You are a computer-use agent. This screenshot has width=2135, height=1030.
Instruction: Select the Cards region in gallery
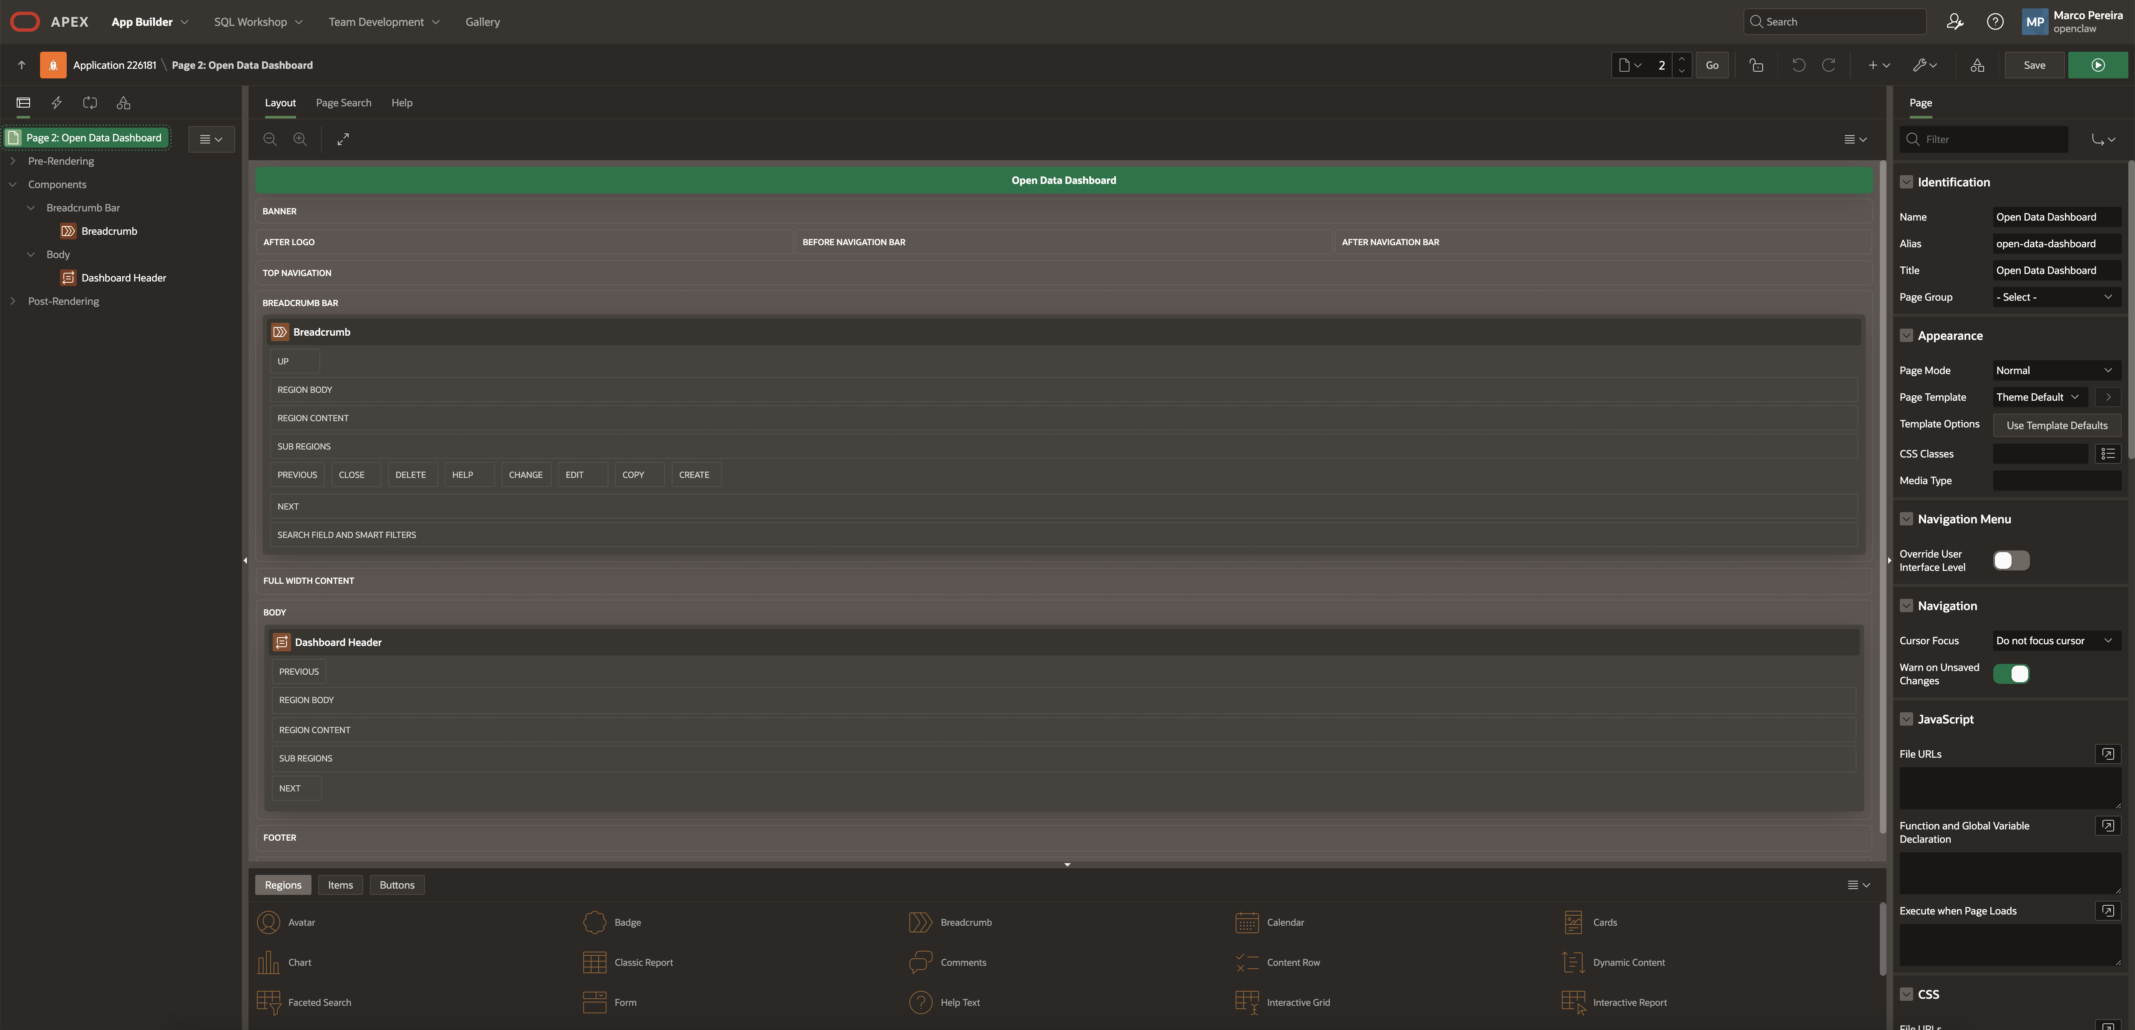click(1604, 922)
